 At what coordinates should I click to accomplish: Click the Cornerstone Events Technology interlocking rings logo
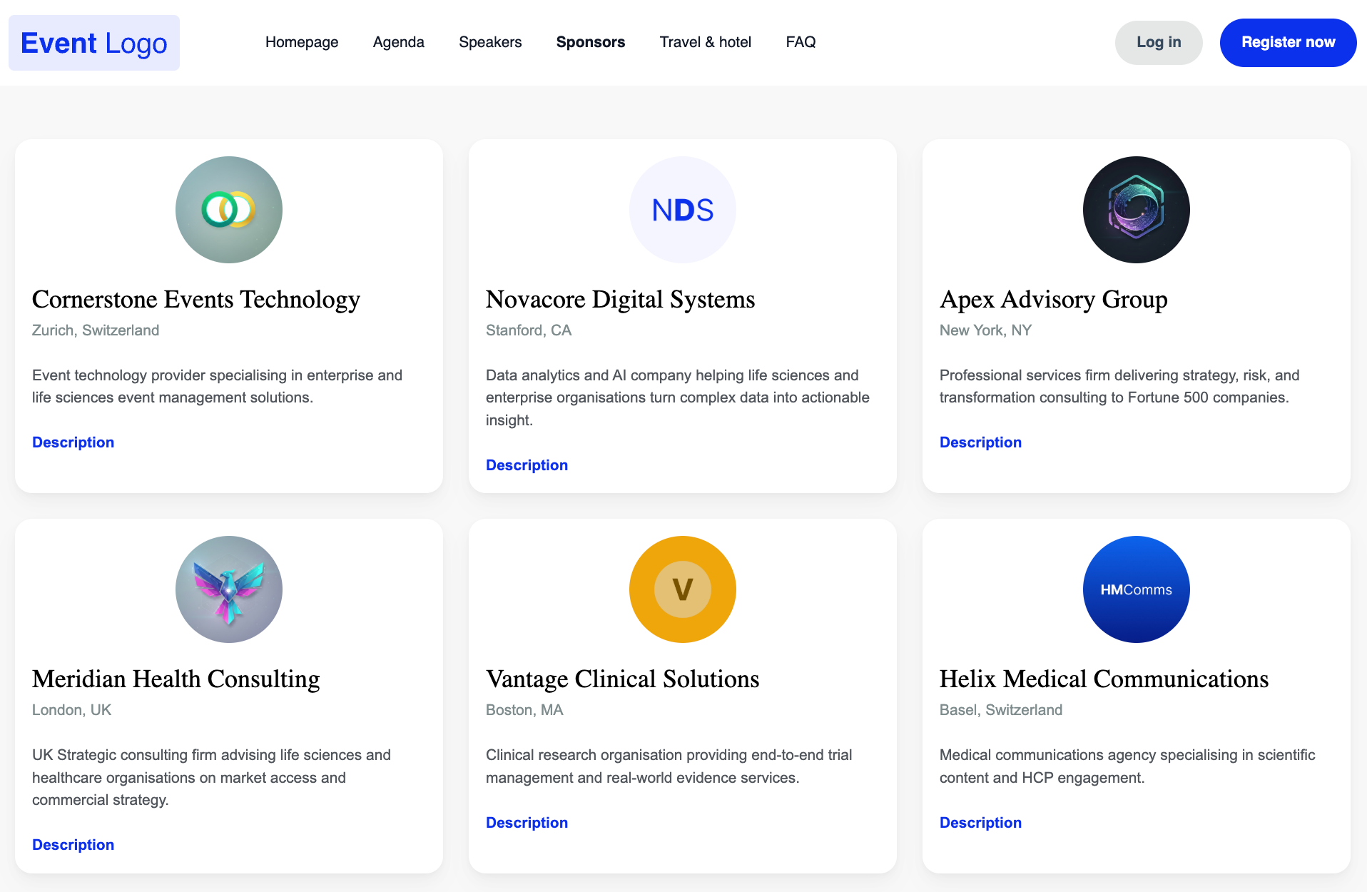pyautogui.click(x=229, y=210)
